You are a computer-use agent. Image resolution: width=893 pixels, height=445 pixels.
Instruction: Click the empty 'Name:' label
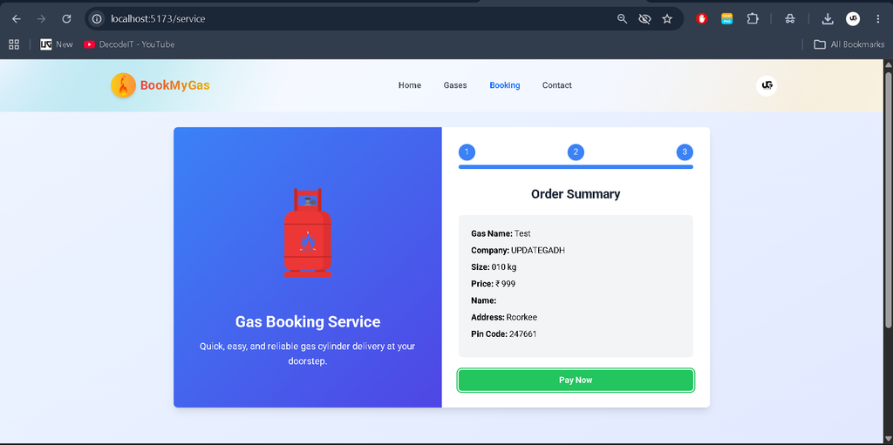point(483,300)
